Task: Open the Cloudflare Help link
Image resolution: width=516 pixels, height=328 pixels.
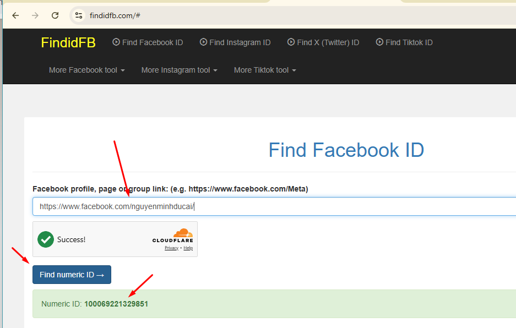Action: (x=188, y=248)
